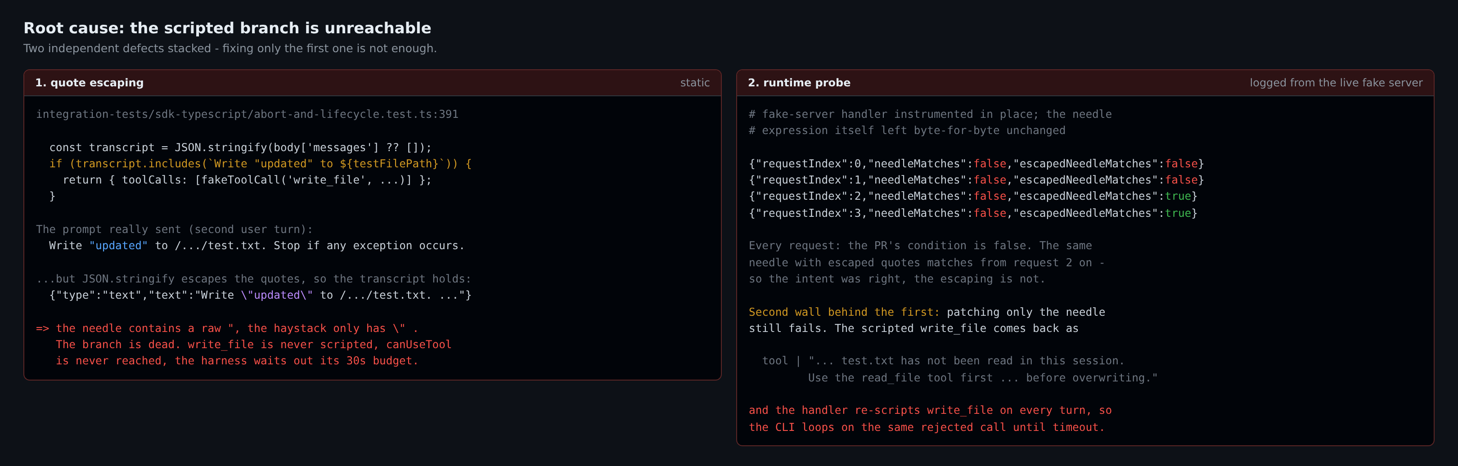Click the heading "Root cause: the scripted branch is unreachable"

coord(227,28)
